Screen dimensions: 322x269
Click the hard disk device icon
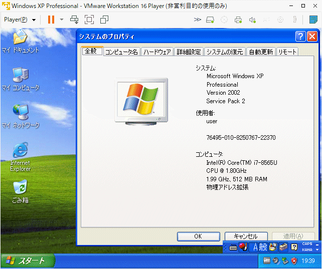[210, 20]
